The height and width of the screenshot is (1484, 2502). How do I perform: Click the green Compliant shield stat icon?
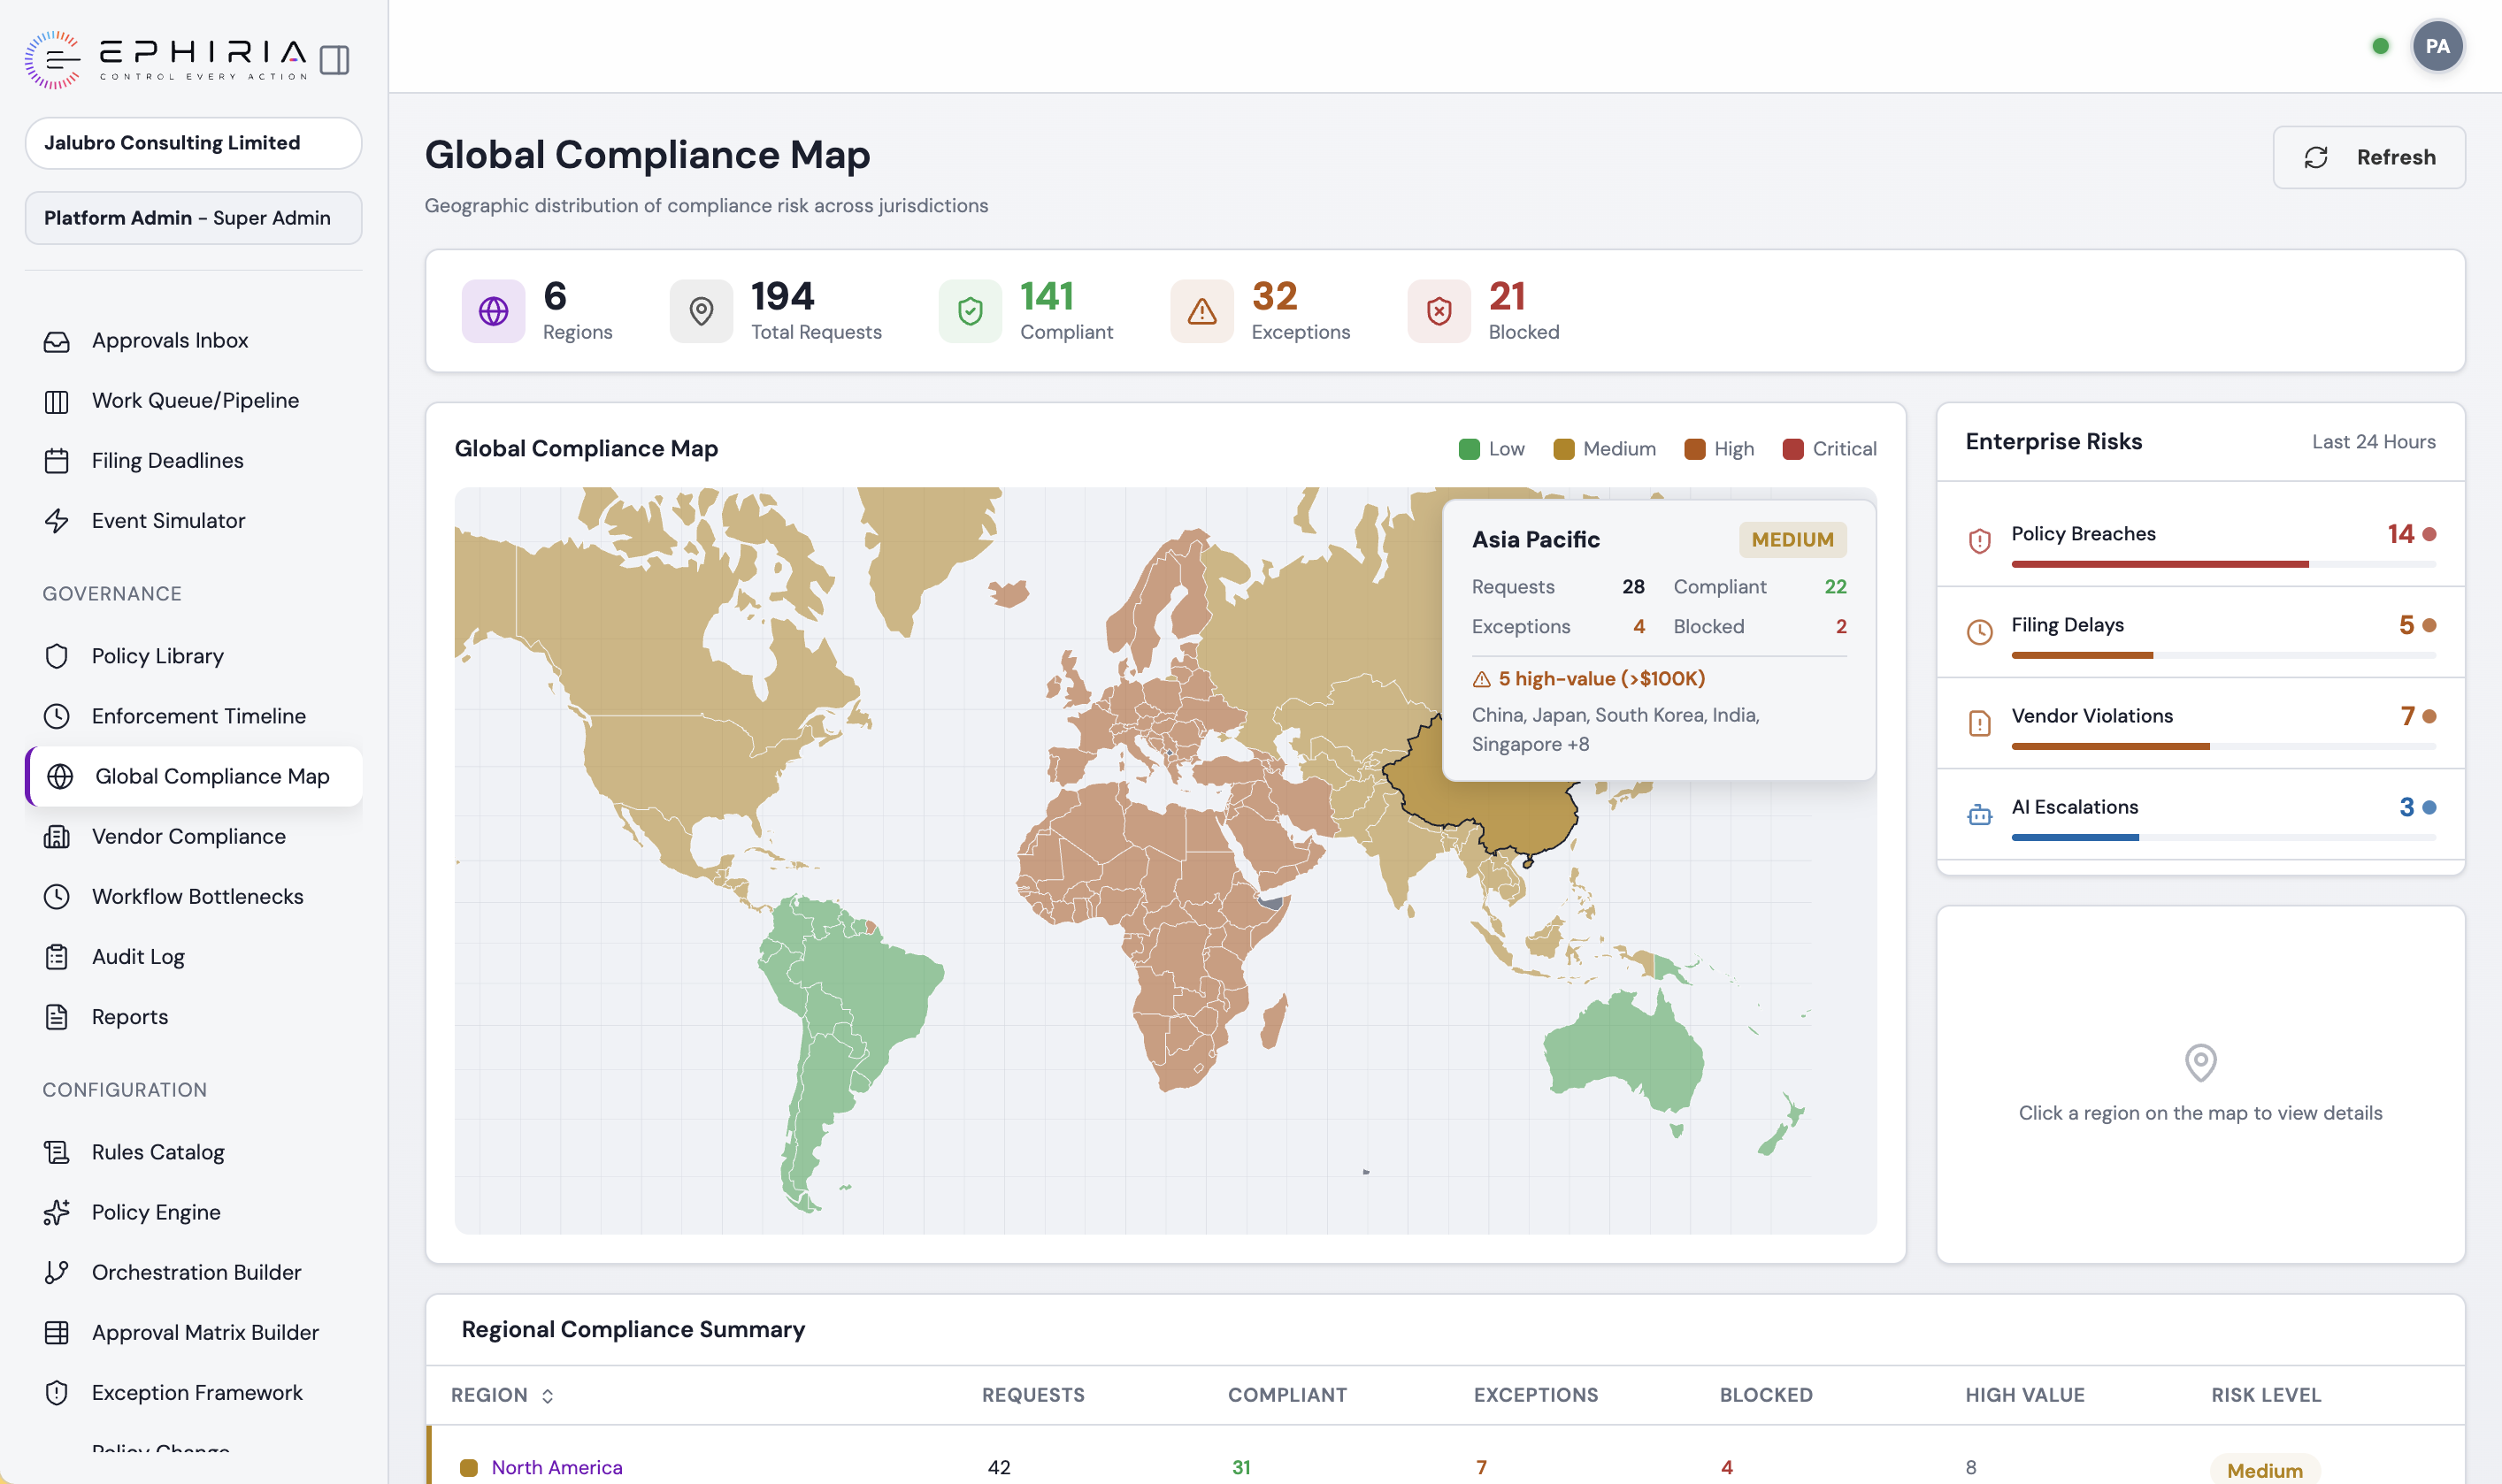tap(971, 311)
